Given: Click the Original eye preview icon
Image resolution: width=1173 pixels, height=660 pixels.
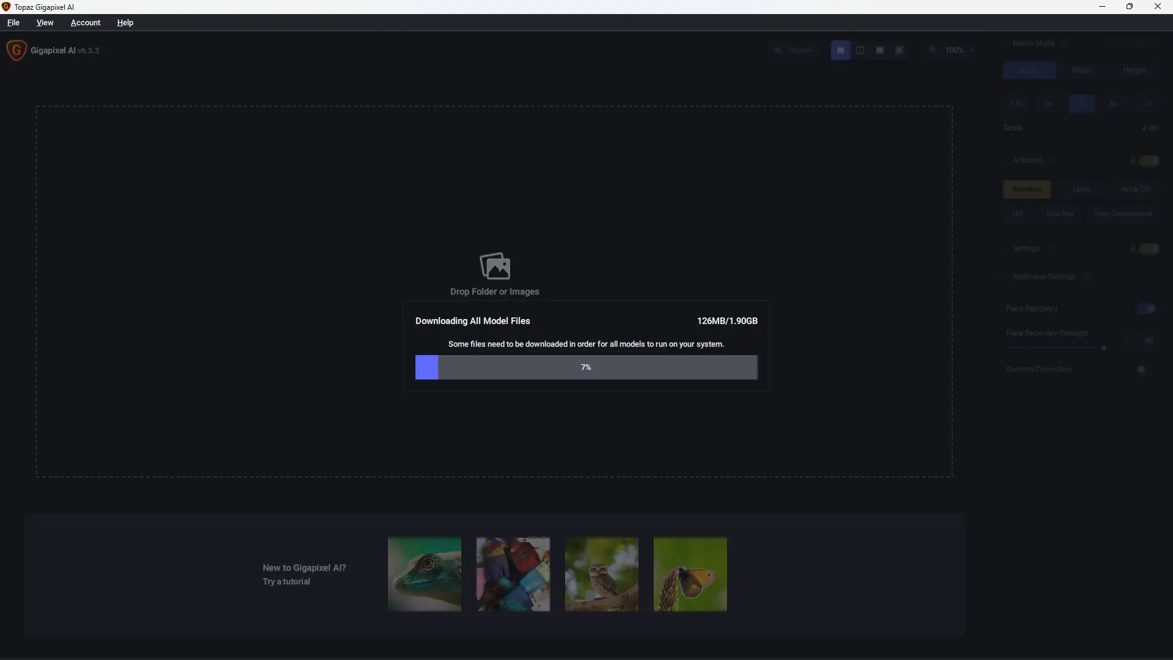Looking at the screenshot, I should [x=778, y=50].
